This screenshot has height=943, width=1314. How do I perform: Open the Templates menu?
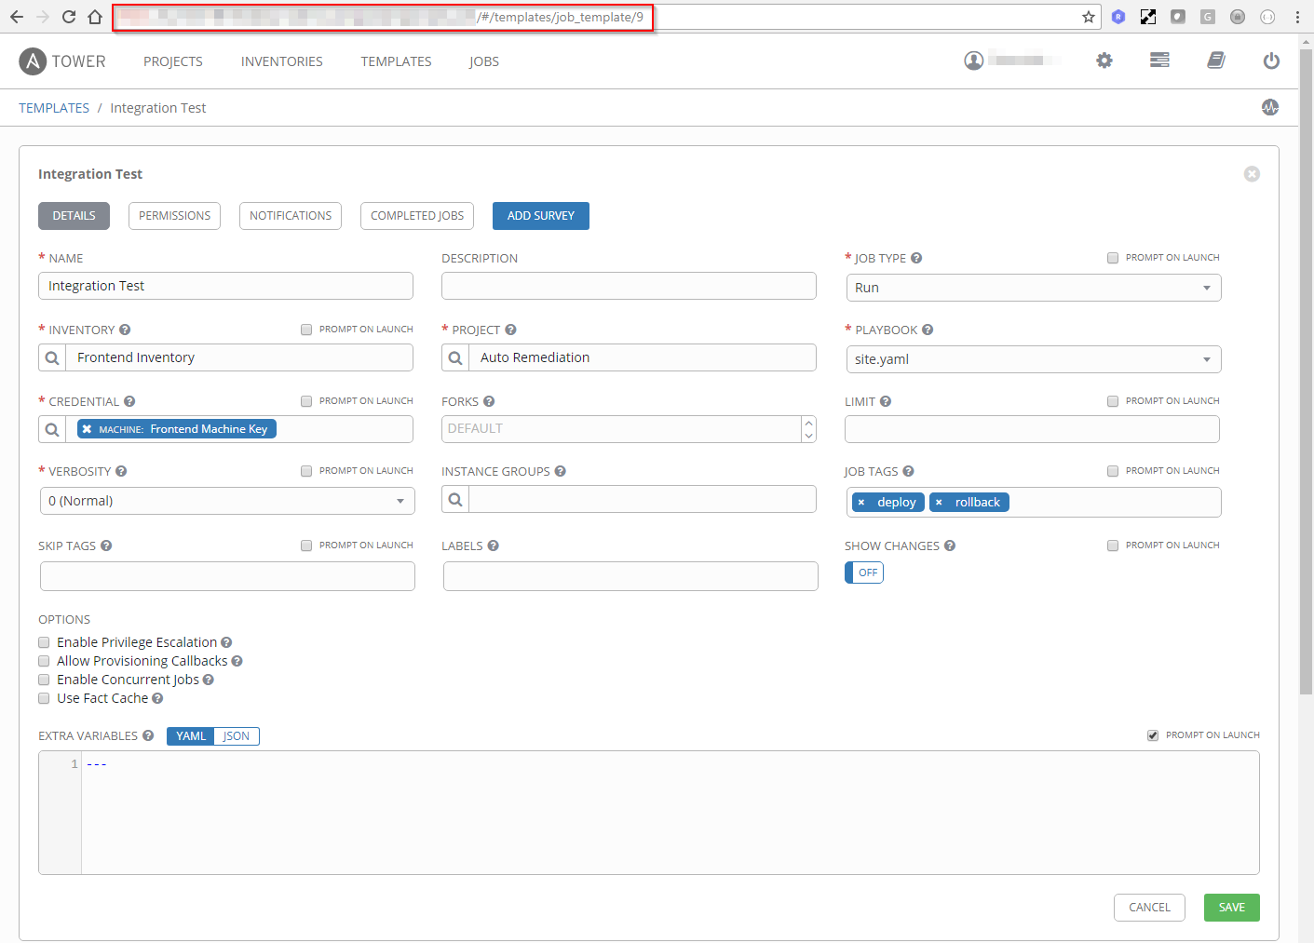point(397,61)
